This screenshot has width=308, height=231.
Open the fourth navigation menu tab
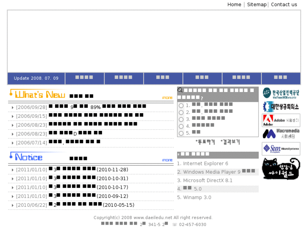(x=203, y=78)
